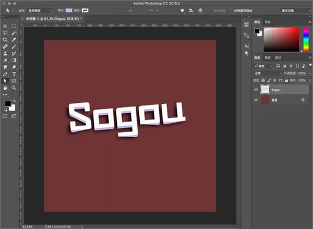
Task: Open the selection mode dropdown in options bar
Action: [40, 10]
